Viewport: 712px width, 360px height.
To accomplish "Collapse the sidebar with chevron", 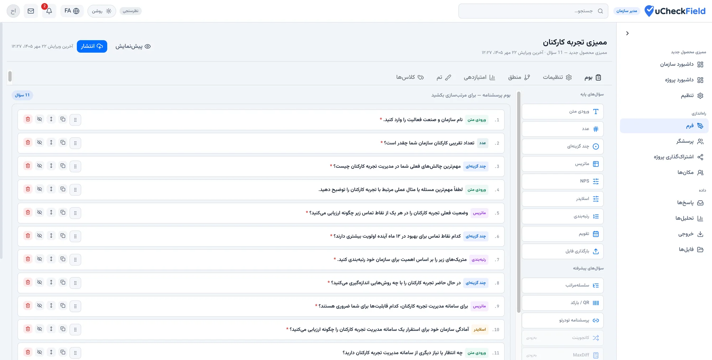I will (627, 33).
